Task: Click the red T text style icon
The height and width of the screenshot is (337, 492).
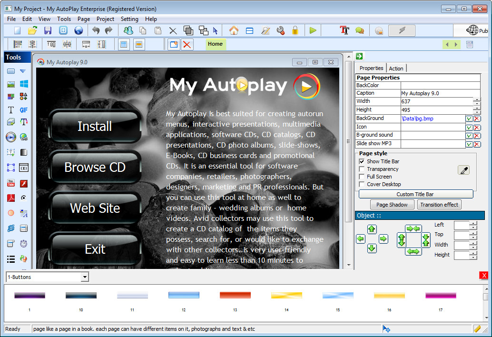Action: [344, 30]
